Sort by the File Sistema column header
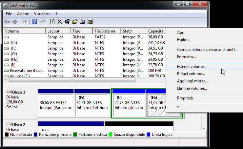The image size is (243, 149). click(x=107, y=31)
